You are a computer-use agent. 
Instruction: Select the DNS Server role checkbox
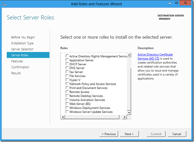(x=67, y=68)
